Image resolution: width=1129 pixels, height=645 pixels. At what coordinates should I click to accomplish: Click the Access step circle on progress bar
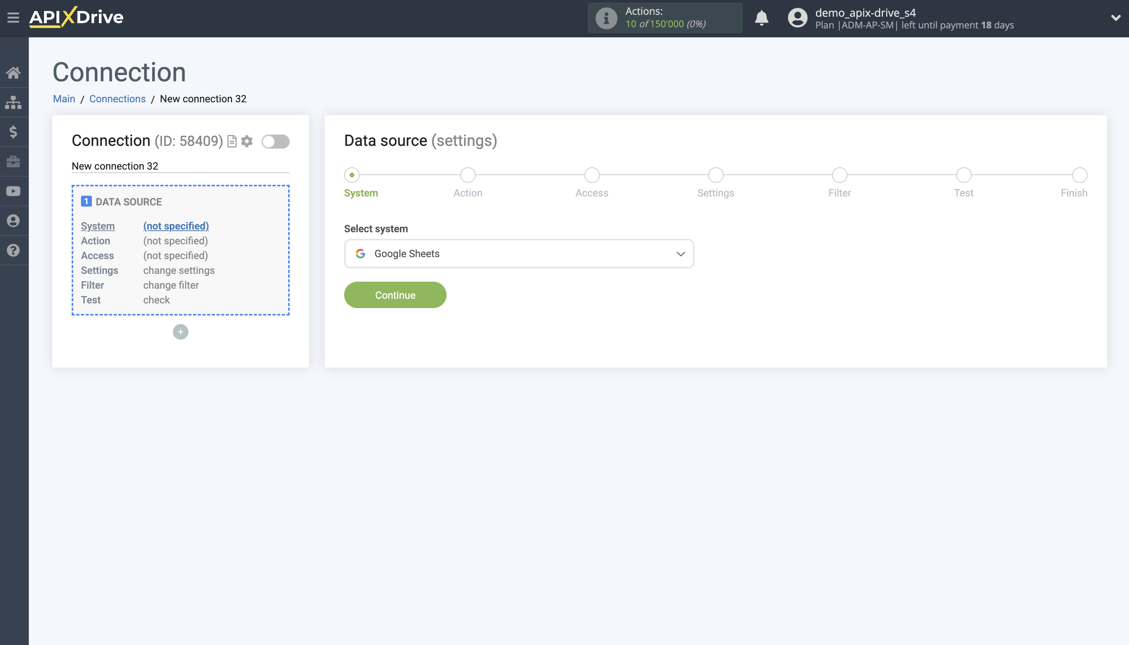click(591, 175)
